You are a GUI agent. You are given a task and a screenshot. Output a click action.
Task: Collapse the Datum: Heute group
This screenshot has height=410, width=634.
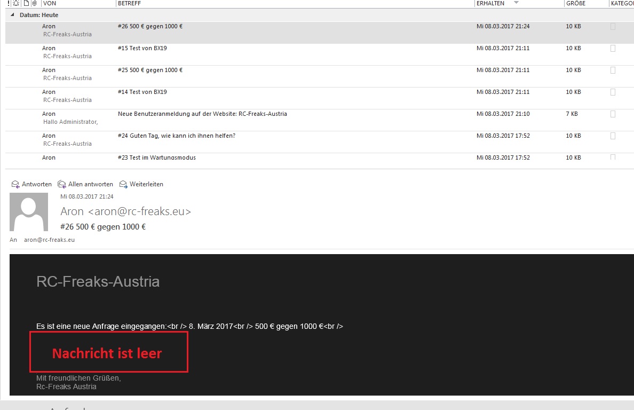click(13, 15)
